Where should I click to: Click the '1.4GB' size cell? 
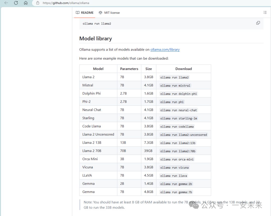(149, 183)
